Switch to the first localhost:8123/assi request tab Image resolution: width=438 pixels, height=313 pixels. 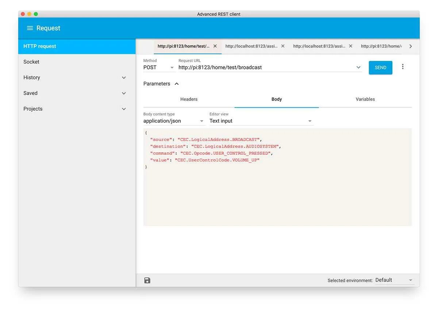point(251,46)
